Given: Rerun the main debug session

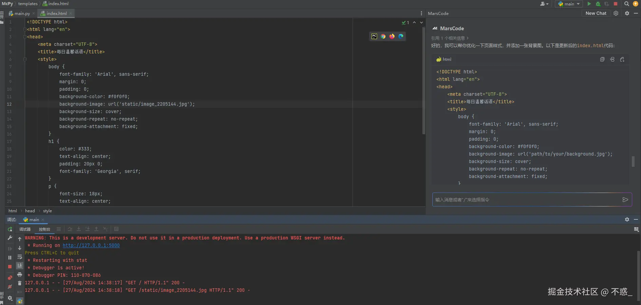Looking at the screenshot, I should click(10, 229).
